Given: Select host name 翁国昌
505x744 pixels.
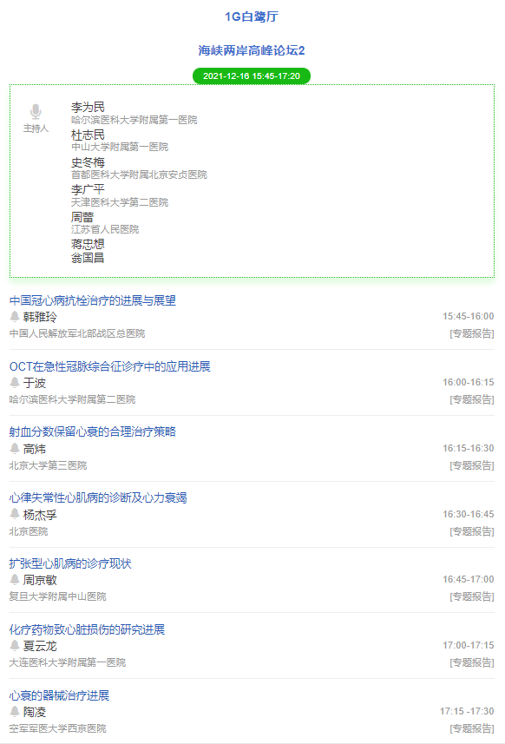Looking at the screenshot, I should 88,258.
